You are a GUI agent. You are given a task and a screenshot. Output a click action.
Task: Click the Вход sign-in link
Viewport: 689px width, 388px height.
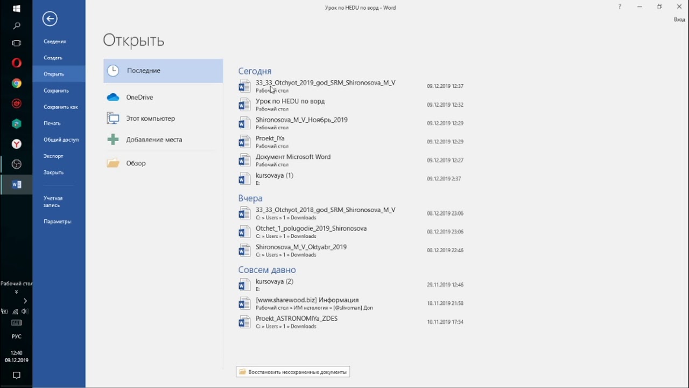(679, 19)
